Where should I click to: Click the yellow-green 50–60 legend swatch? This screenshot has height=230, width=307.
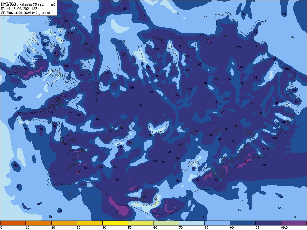pos(141,223)
